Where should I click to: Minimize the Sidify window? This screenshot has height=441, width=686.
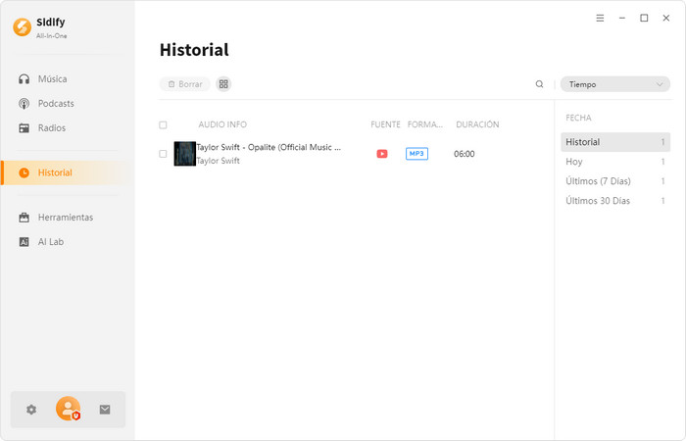point(621,18)
